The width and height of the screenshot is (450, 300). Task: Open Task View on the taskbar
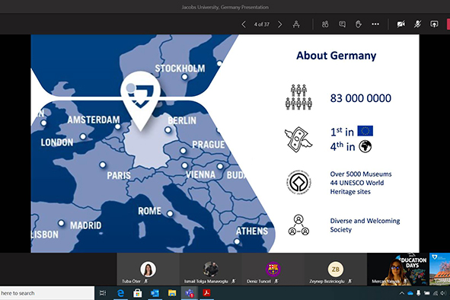103,293
